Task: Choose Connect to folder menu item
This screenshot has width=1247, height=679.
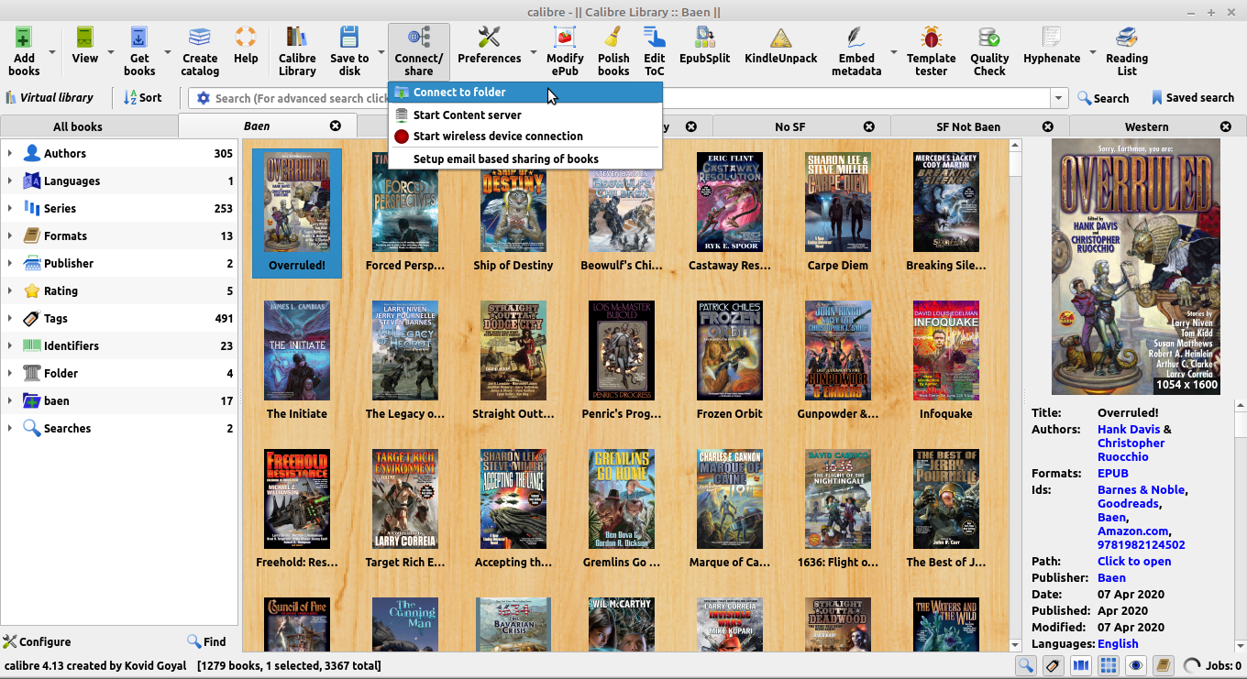Action: click(525, 92)
